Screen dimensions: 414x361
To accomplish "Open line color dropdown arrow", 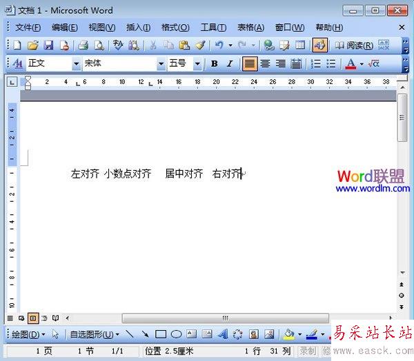I will coord(323,334).
